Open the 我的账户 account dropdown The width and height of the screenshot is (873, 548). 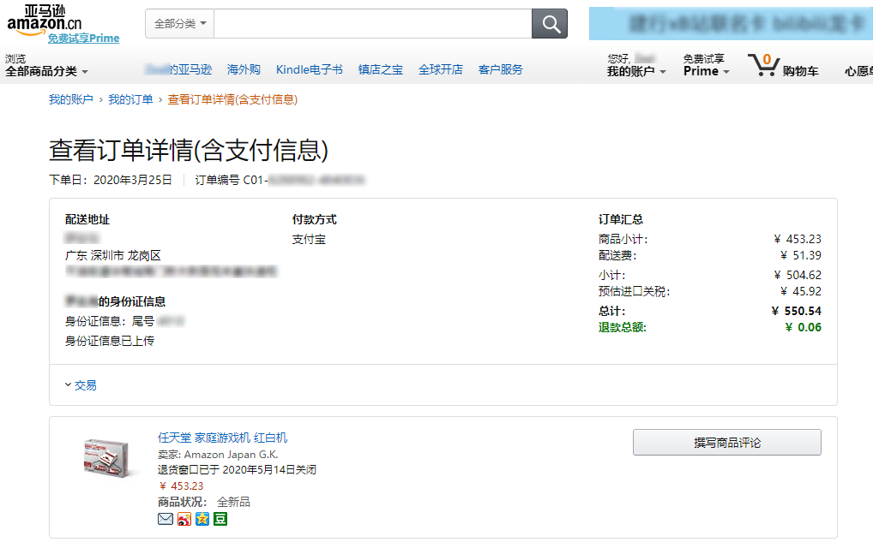point(635,71)
